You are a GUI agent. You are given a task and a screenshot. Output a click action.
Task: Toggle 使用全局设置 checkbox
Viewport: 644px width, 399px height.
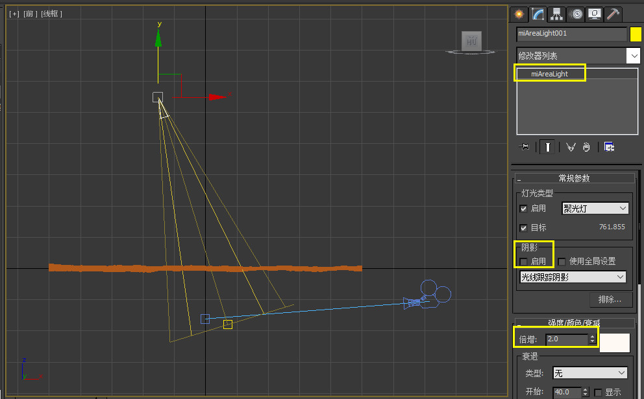562,261
